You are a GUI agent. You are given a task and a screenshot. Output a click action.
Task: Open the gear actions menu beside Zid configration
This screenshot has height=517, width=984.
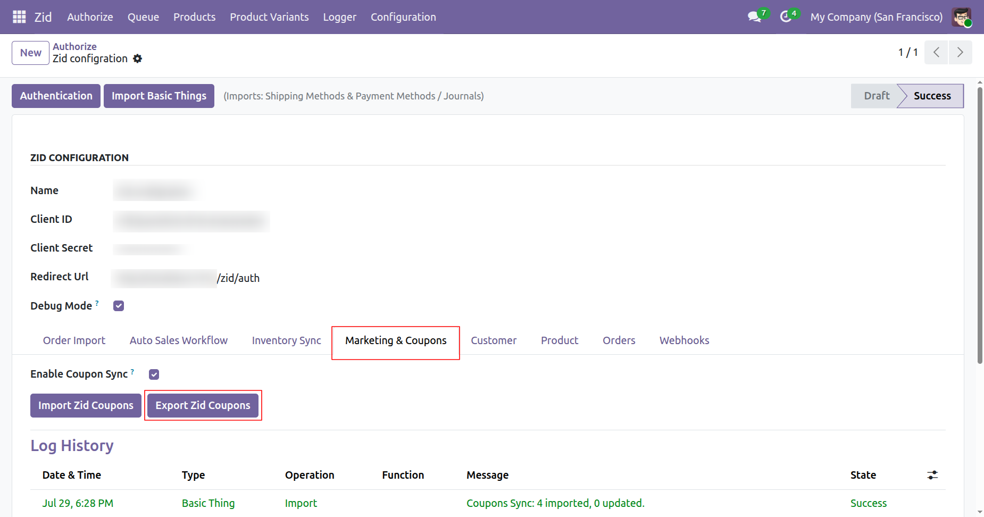pos(137,59)
